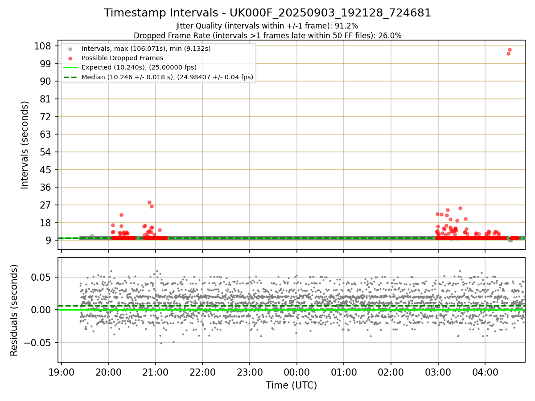Click the "Median (10.246 +/- 0.018 s)" legend entry
Screen dimensions: 535x401
click(167, 77)
